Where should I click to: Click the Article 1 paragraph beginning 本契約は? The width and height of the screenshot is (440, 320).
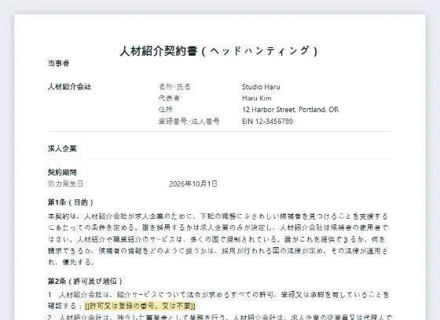218,239
